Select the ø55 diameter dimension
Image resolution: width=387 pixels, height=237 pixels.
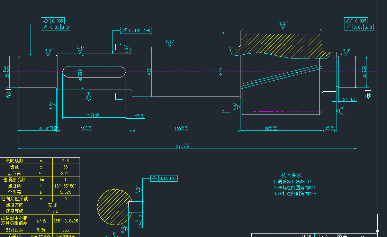149,72
